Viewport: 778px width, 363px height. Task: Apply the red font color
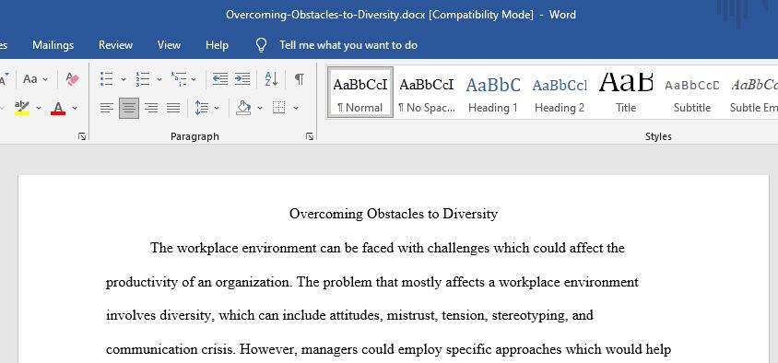point(58,108)
